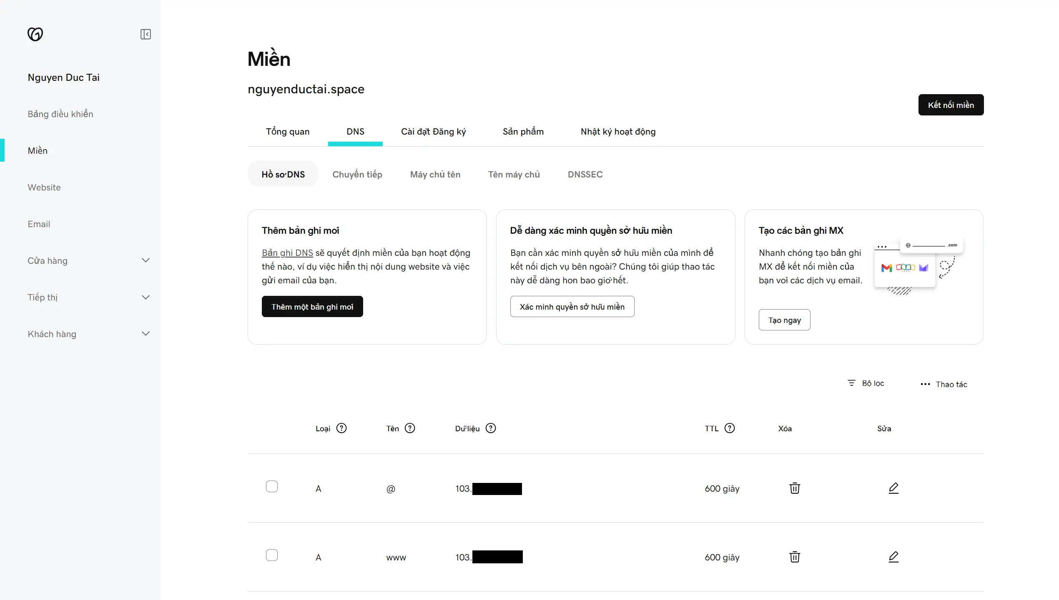Image resolution: width=1059 pixels, height=600 pixels.
Task: Delete the www A record
Action: pyautogui.click(x=795, y=557)
